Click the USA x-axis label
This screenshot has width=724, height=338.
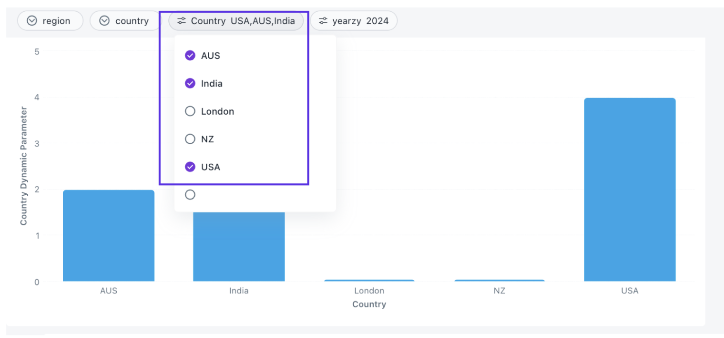630,291
